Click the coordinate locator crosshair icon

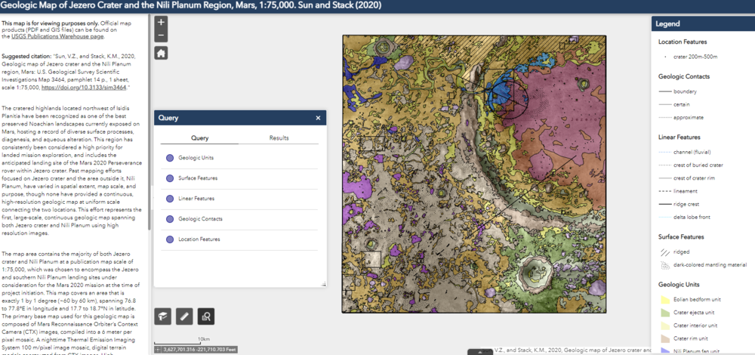click(x=159, y=349)
